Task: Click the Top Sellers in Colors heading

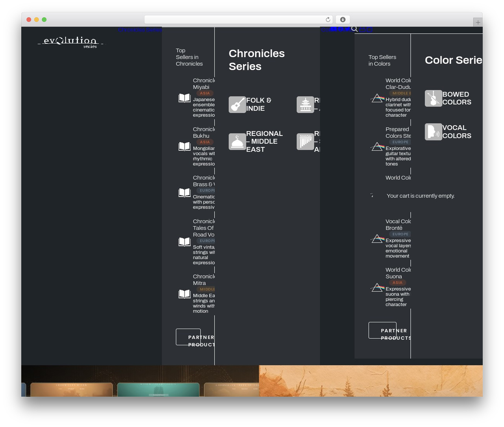Action: point(382,60)
